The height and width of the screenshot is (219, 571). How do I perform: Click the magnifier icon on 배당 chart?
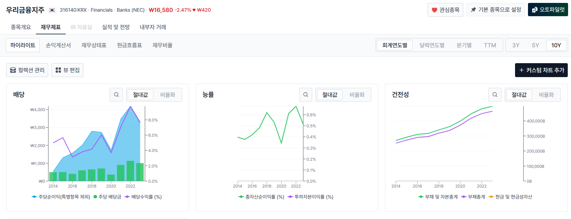pos(116,95)
